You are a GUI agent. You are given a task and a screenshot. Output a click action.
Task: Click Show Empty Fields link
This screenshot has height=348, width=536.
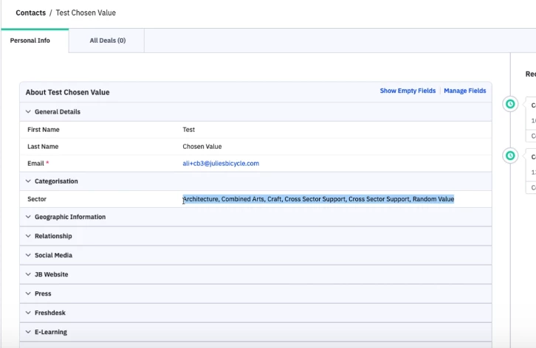click(x=408, y=91)
